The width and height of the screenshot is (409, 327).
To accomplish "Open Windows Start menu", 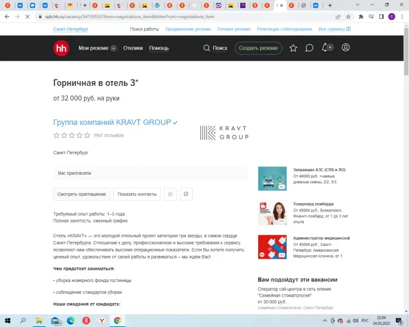I will click(8, 321).
